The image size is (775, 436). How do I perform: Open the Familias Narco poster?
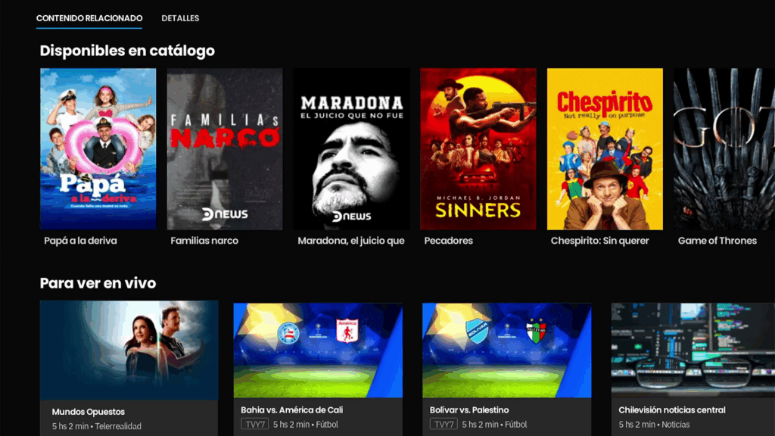[x=225, y=149]
